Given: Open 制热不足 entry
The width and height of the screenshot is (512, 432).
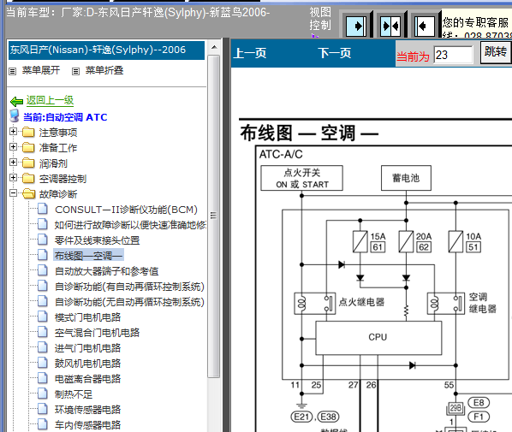Looking at the screenshot, I should (x=74, y=394).
